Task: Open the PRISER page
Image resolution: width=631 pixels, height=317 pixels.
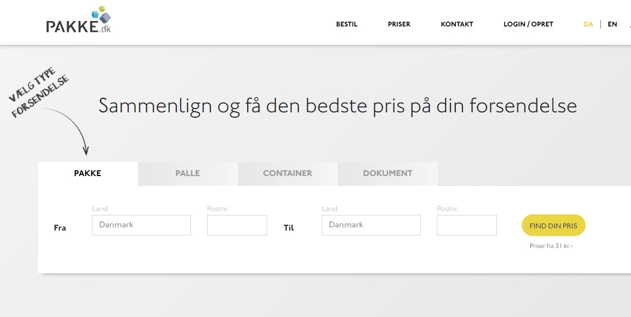Action: tap(399, 24)
